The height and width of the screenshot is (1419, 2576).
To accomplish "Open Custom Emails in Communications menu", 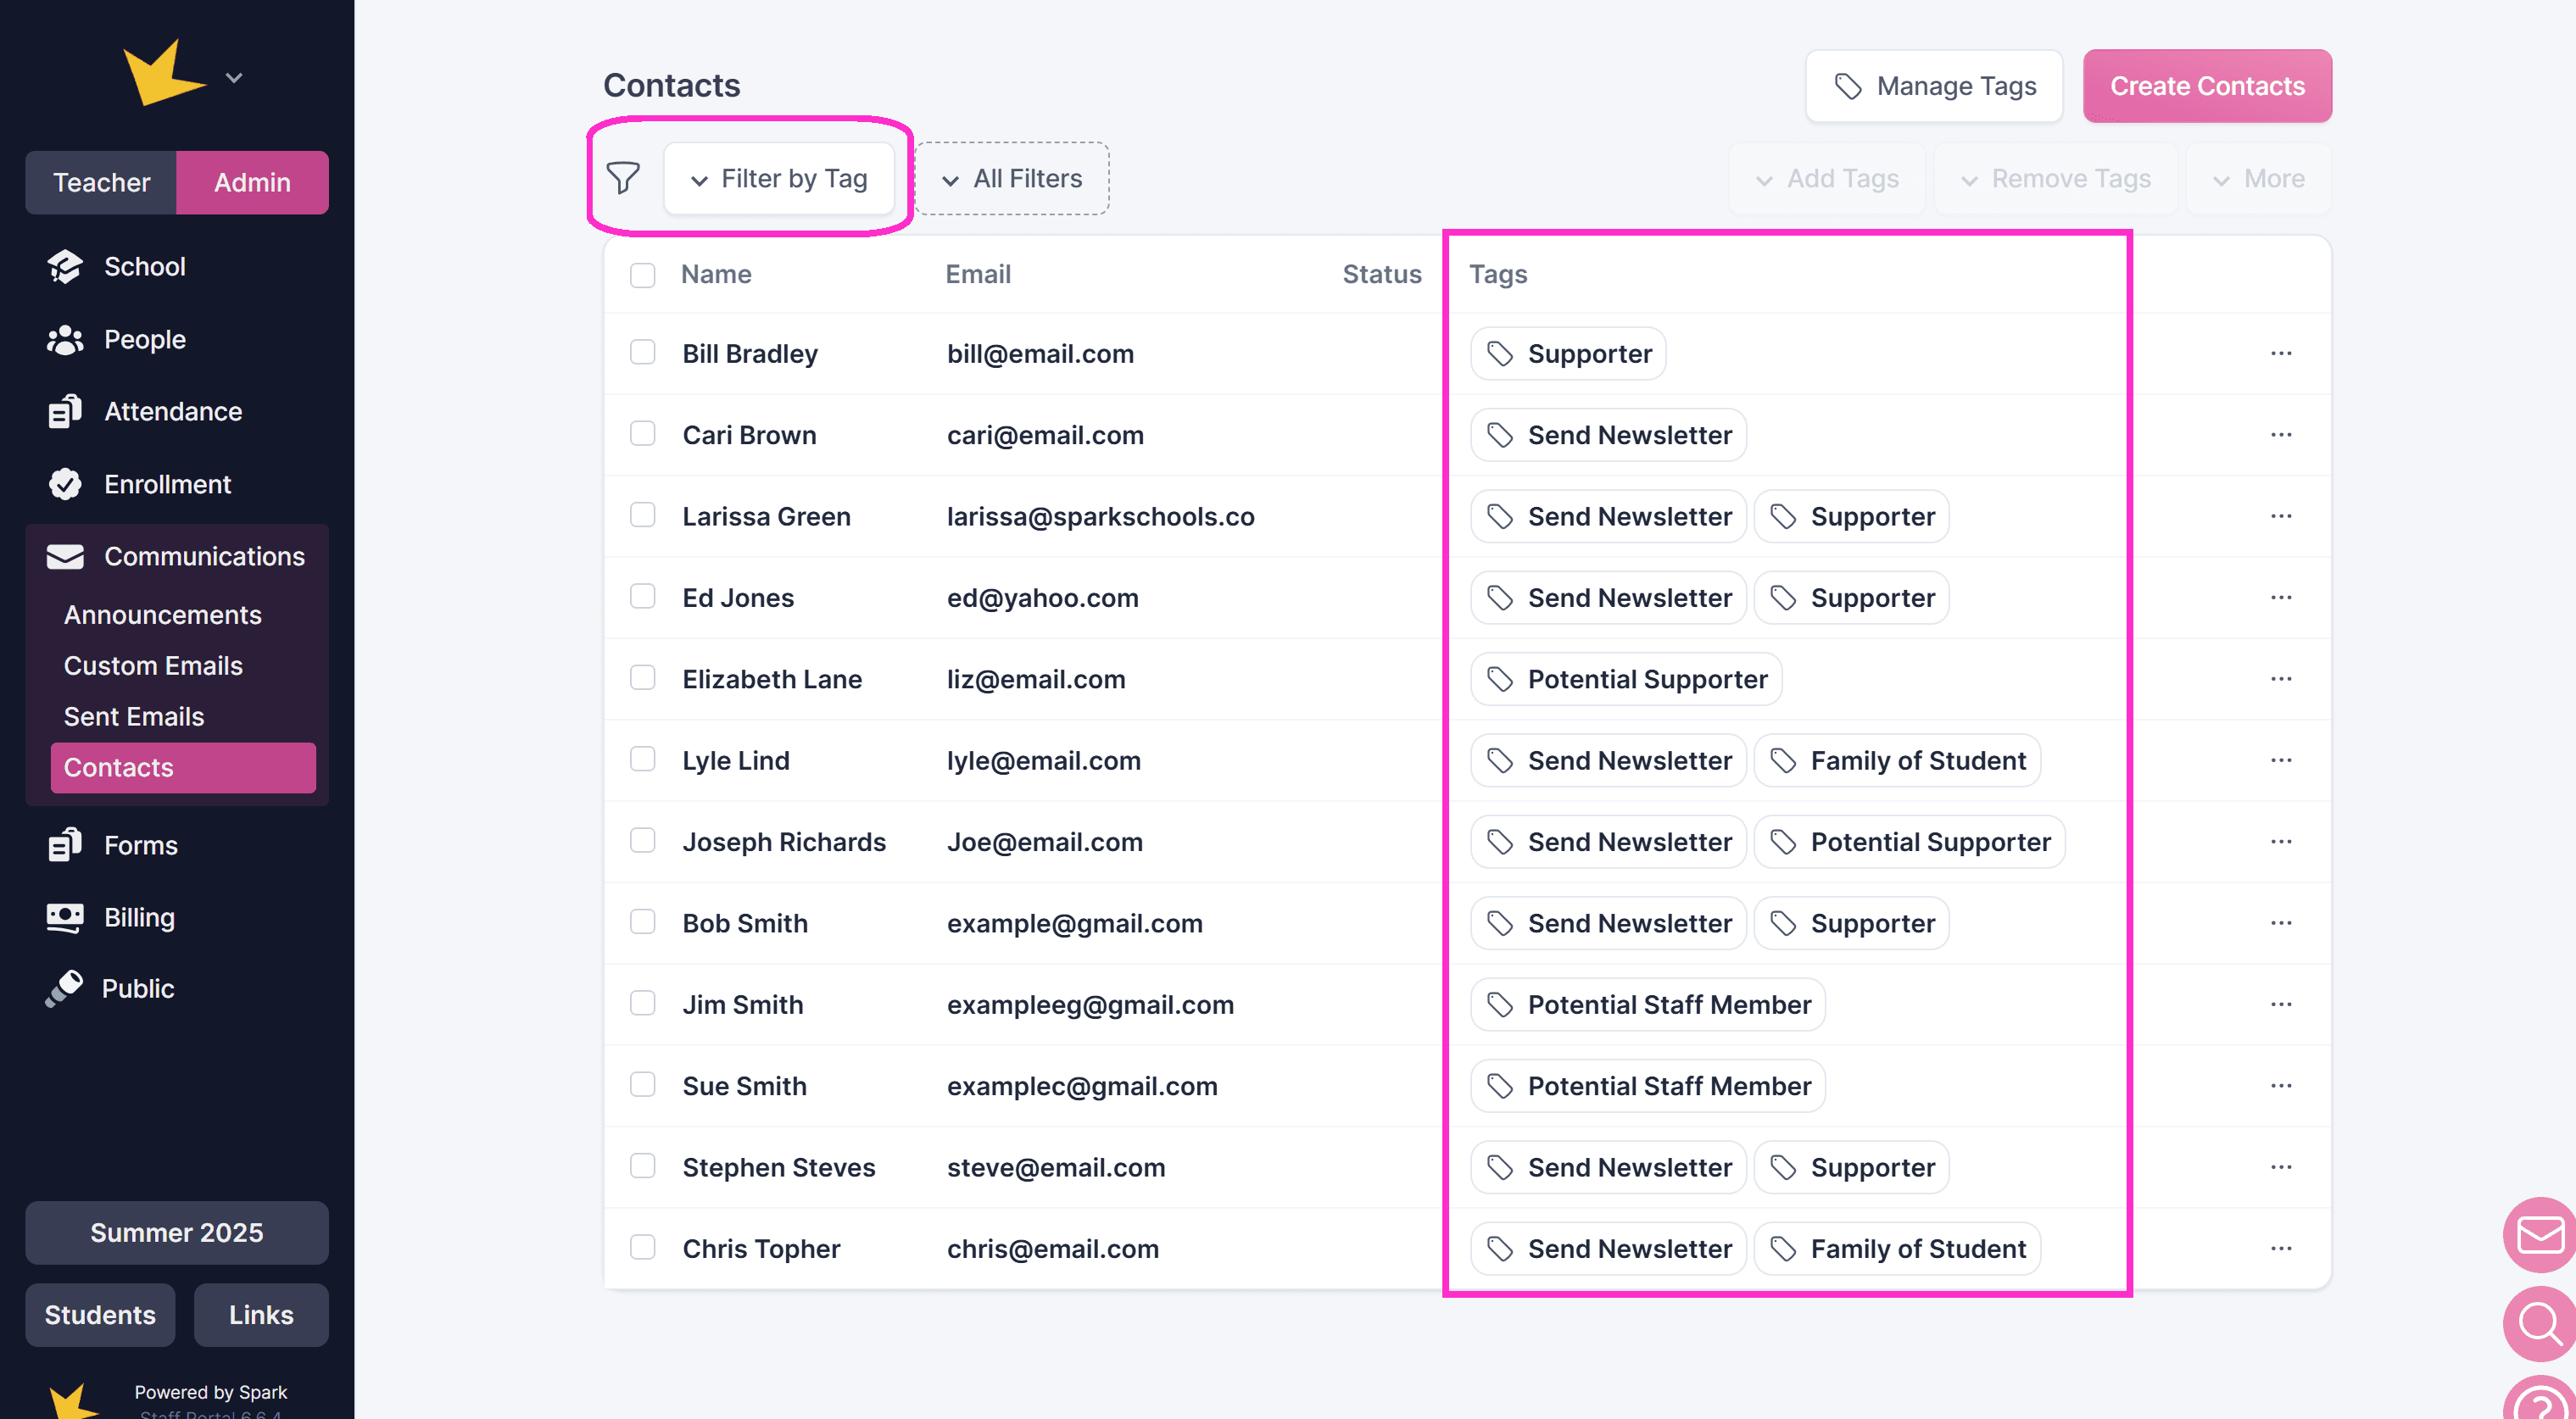I will (153, 665).
